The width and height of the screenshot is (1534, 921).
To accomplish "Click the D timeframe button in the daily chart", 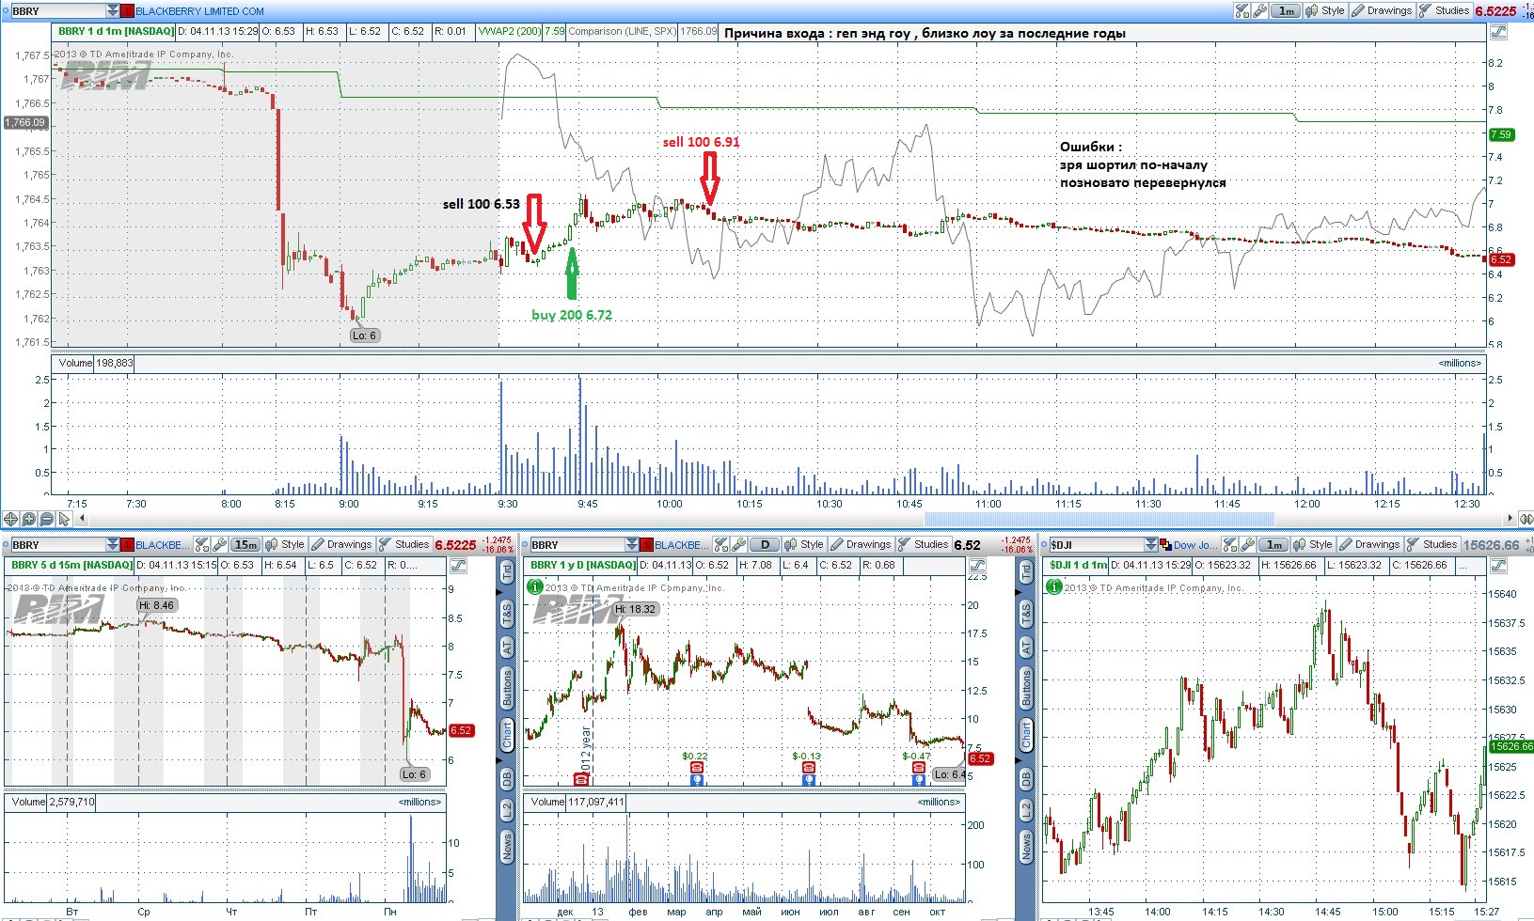I will pos(765,545).
